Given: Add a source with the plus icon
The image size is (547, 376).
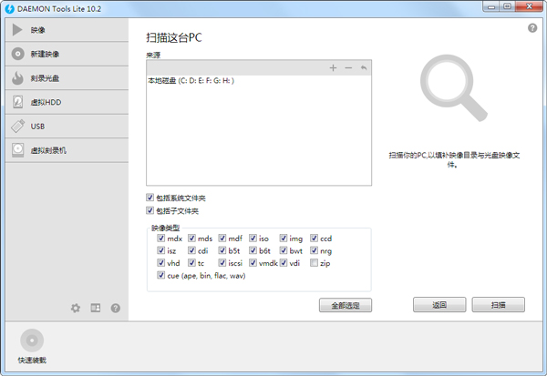Looking at the screenshot, I should pyautogui.click(x=333, y=68).
